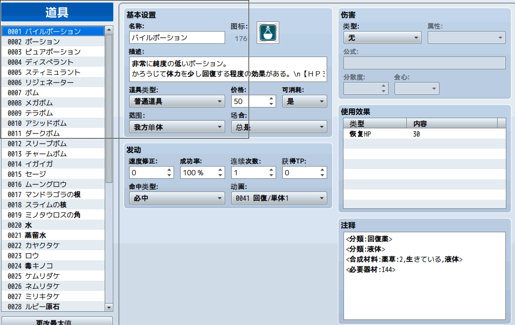This screenshot has height=325, width=515.
Task: Select item 0022 カヤクタケ
Action: point(53,246)
